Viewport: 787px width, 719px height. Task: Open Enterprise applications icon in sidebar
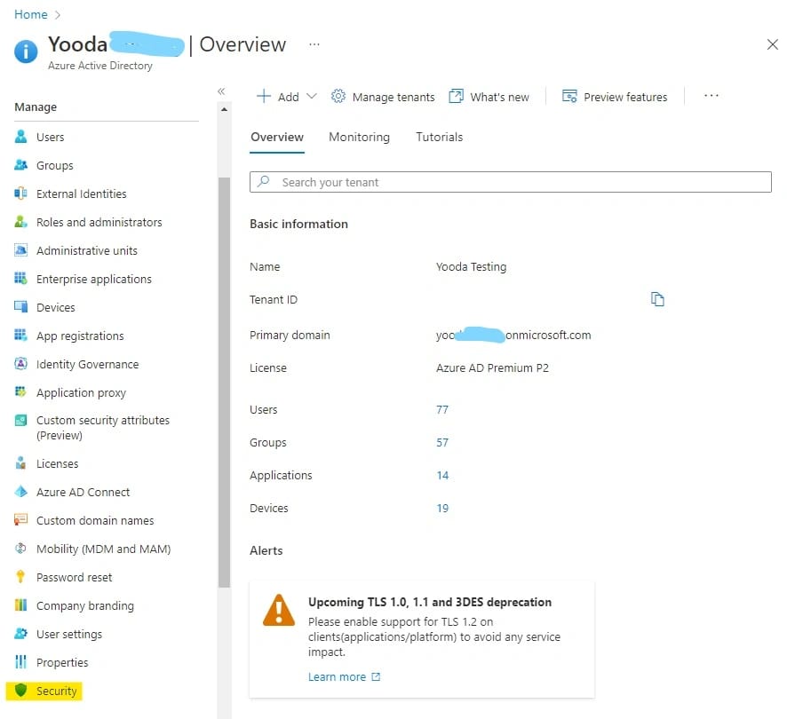click(21, 279)
